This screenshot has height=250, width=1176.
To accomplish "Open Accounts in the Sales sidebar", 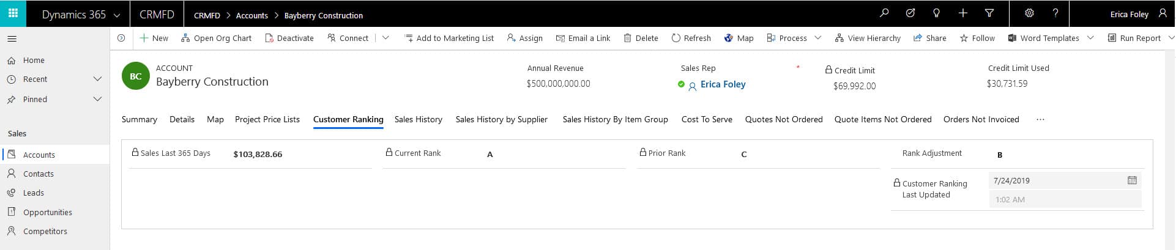I will (54, 155).
